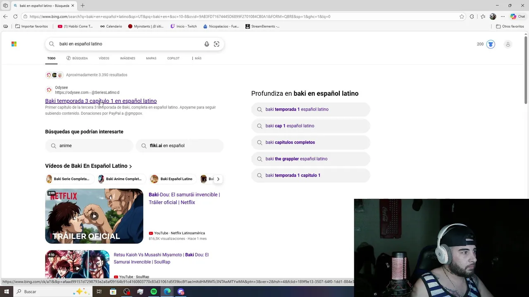Switch to the COPILOT tab
The height and width of the screenshot is (297, 529).
pos(173,58)
